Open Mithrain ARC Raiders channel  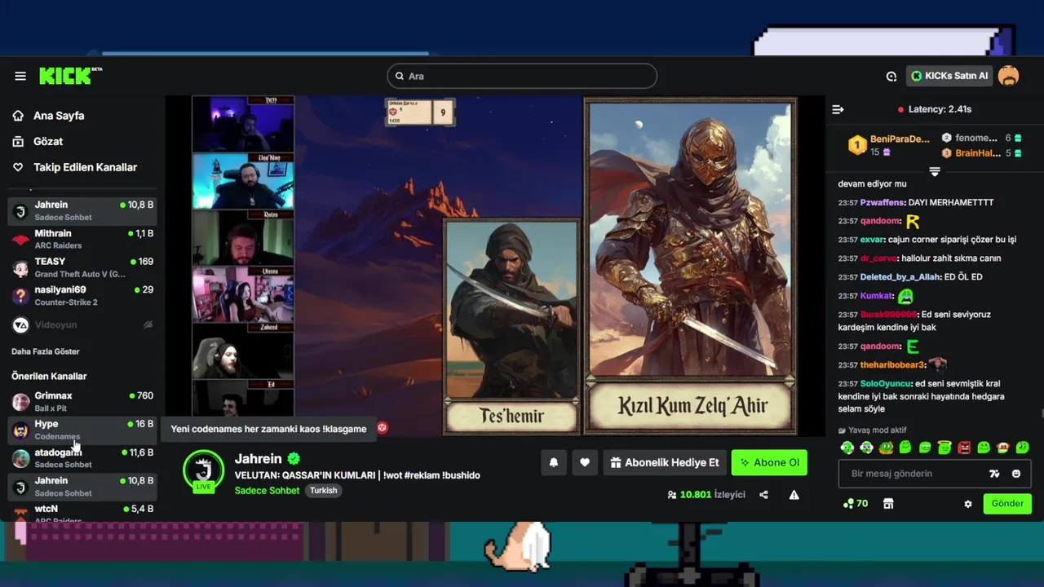pos(82,239)
